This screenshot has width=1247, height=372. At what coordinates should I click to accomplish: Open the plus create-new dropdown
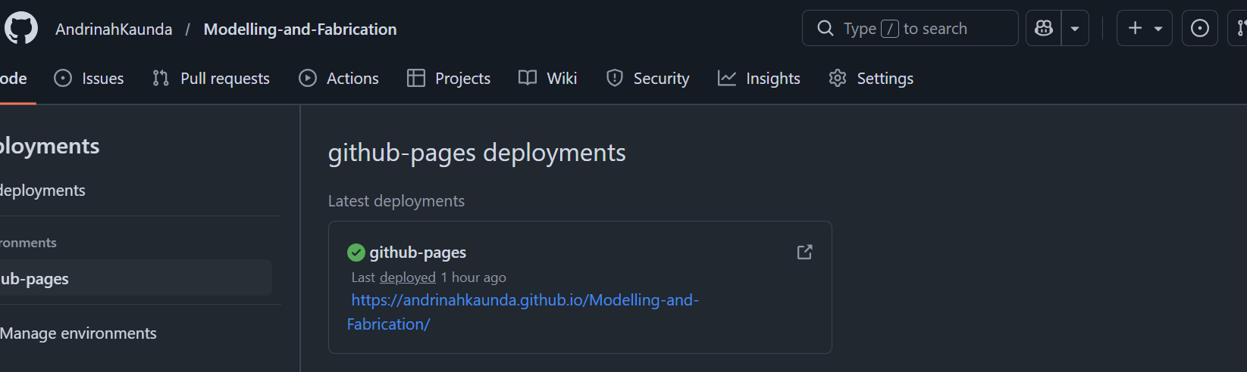pyautogui.click(x=1144, y=29)
